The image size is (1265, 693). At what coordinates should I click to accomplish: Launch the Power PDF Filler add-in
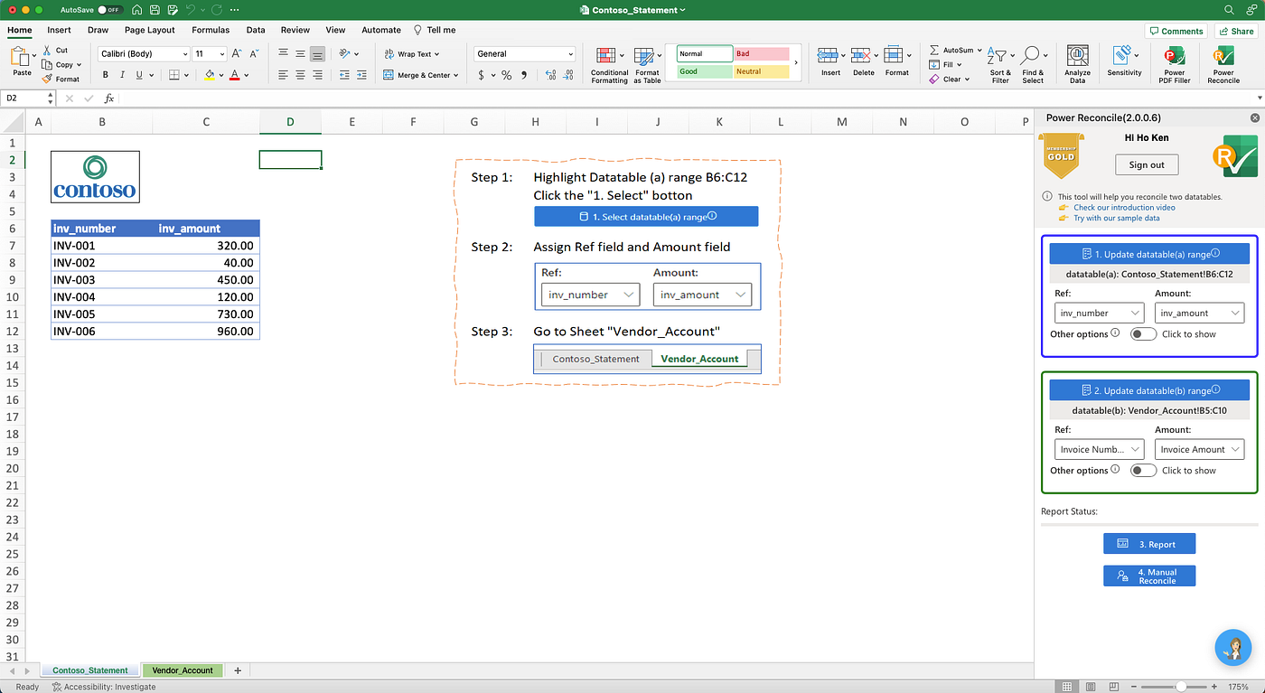point(1175,65)
